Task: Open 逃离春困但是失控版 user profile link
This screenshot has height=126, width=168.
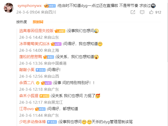Action: click(36, 31)
